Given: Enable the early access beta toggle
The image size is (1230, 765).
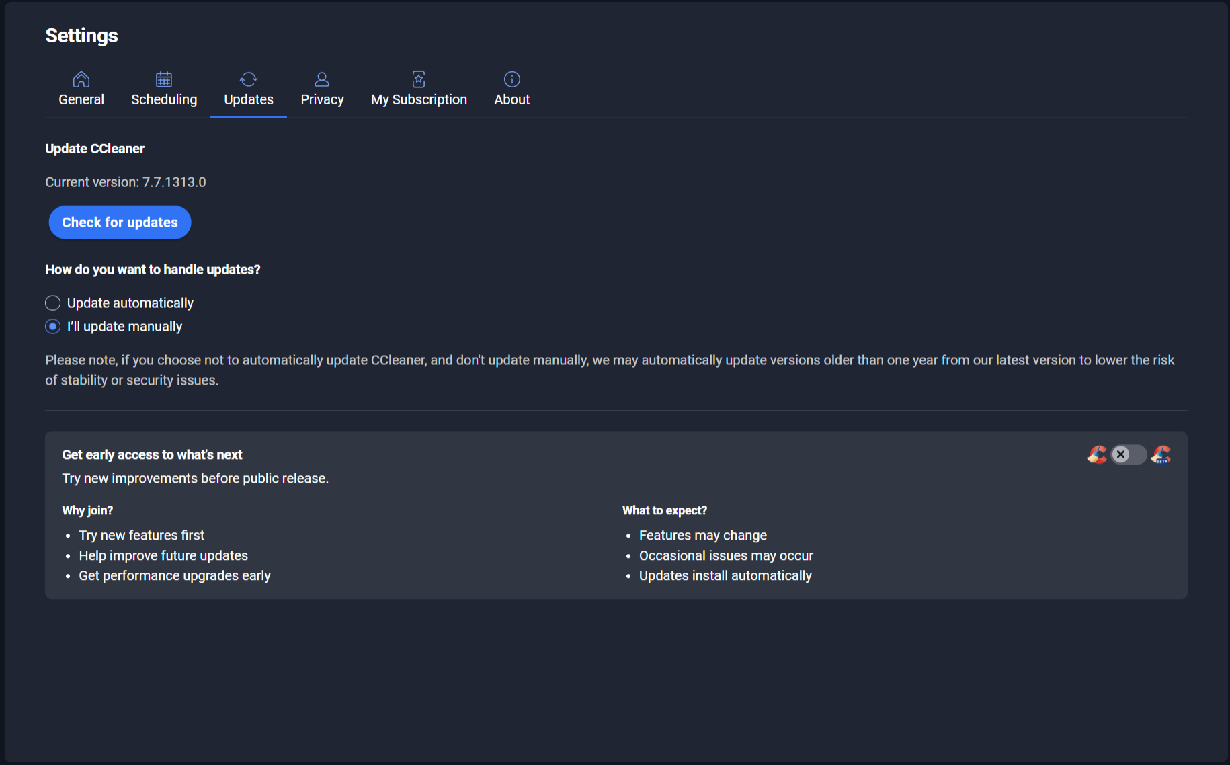Looking at the screenshot, I should click(x=1129, y=455).
